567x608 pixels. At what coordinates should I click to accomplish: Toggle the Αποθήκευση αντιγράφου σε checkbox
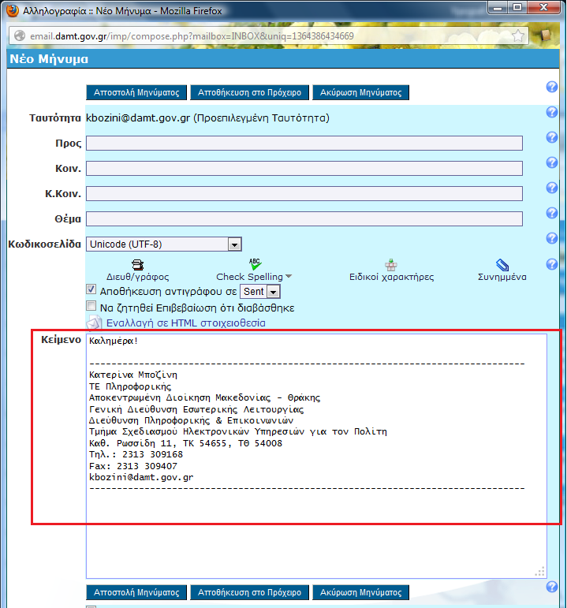click(91, 289)
